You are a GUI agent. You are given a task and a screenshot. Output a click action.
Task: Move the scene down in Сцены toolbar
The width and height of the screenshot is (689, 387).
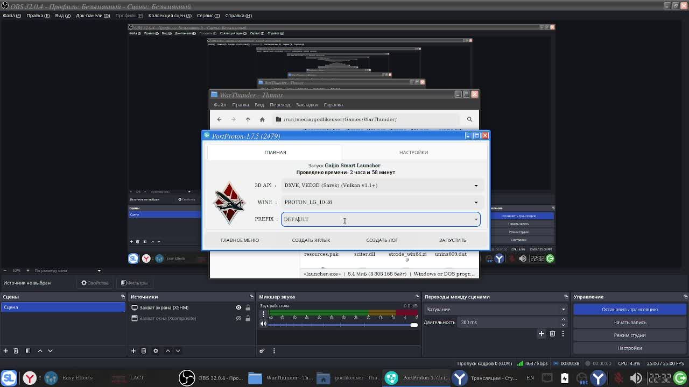(x=50, y=350)
